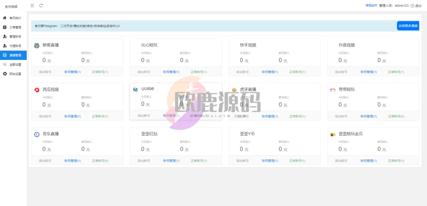Click the 虎牙直播 logo icon
Viewport: 427px width, 206px height.
234,90
